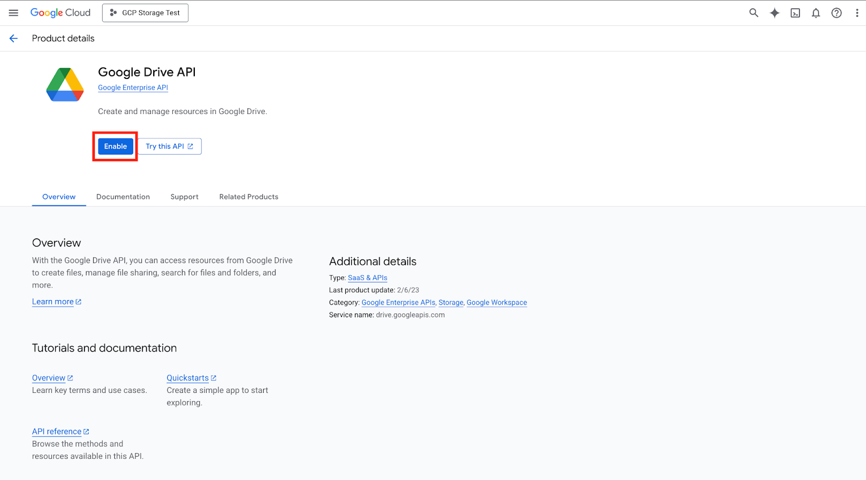Enable the Google Drive API
The height and width of the screenshot is (480, 866).
(115, 146)
